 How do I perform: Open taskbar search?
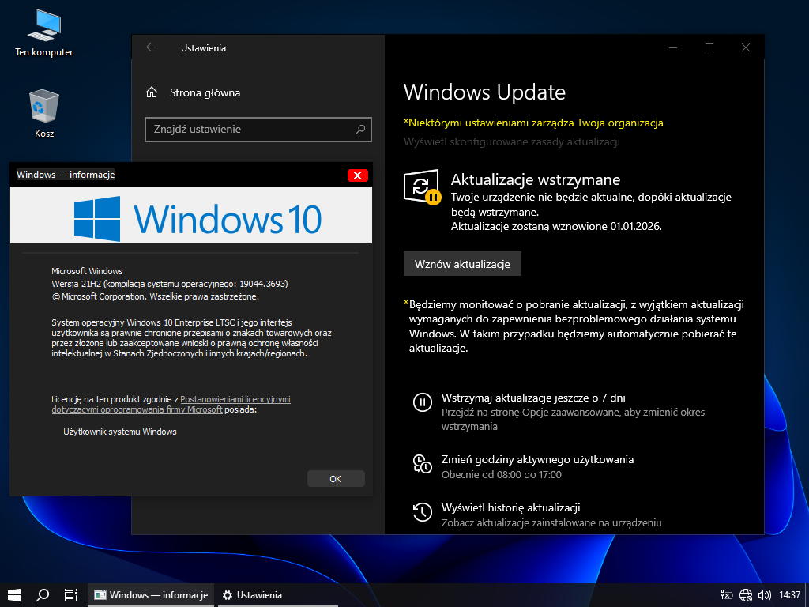point(43,595)
